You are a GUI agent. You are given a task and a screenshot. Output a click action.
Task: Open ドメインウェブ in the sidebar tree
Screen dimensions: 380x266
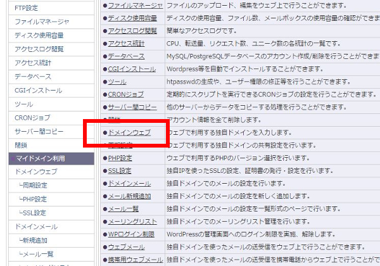point(35,172)
